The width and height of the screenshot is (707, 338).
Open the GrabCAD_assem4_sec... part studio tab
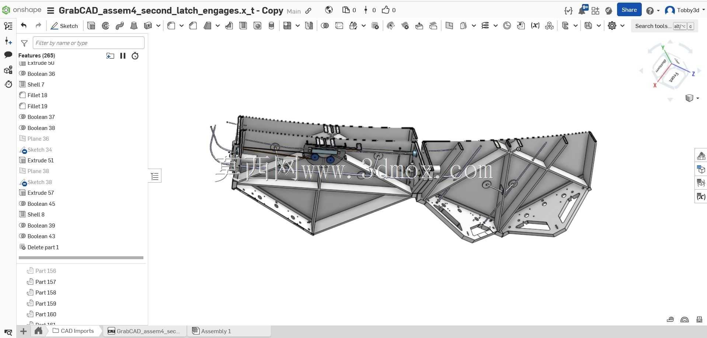click(x=145, y=331)
